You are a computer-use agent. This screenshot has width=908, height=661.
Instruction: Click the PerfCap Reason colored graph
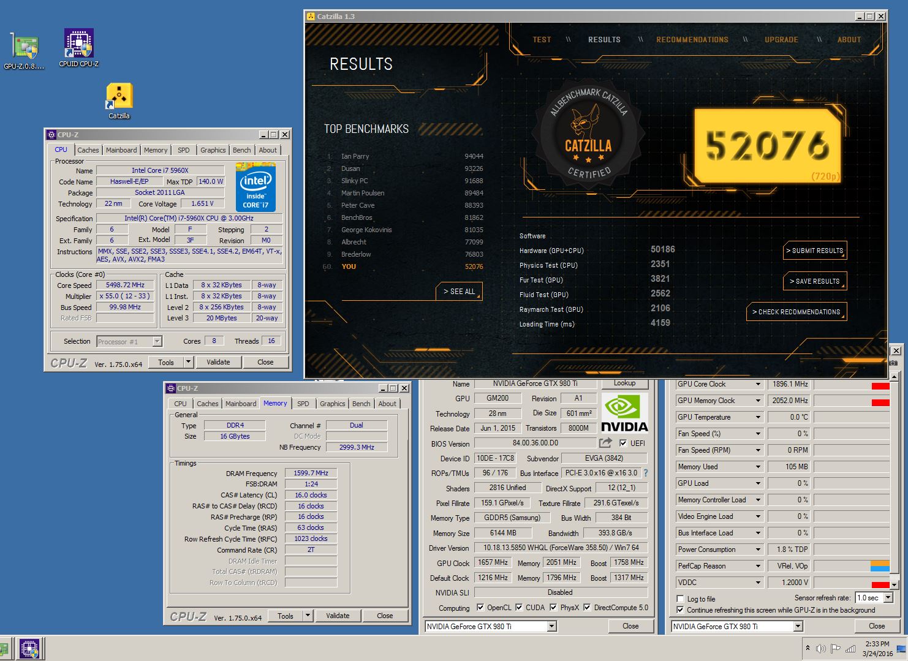pos(852,566)
